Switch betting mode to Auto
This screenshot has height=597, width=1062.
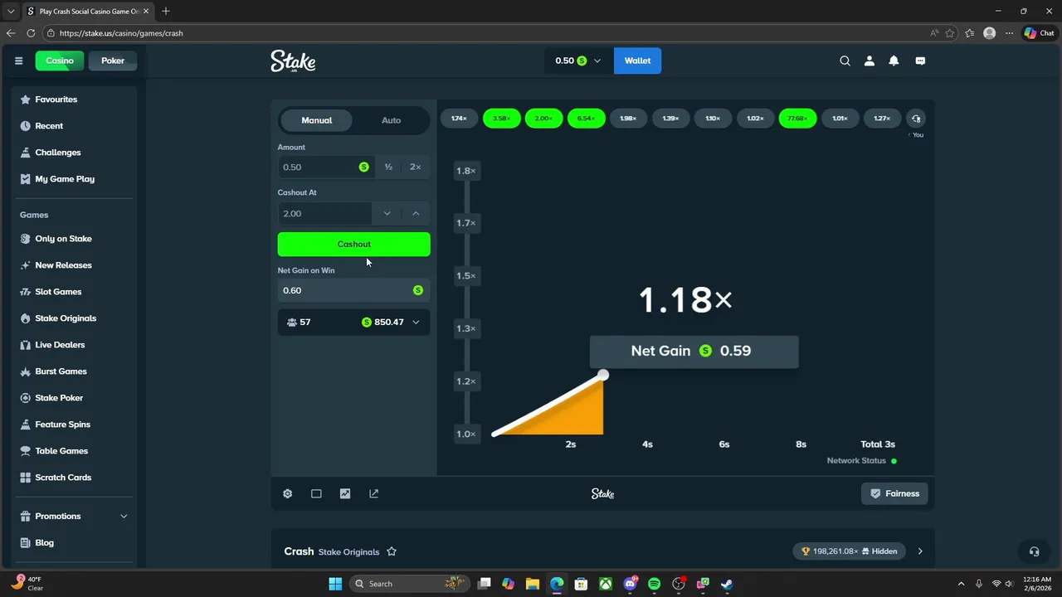[392, 120]
